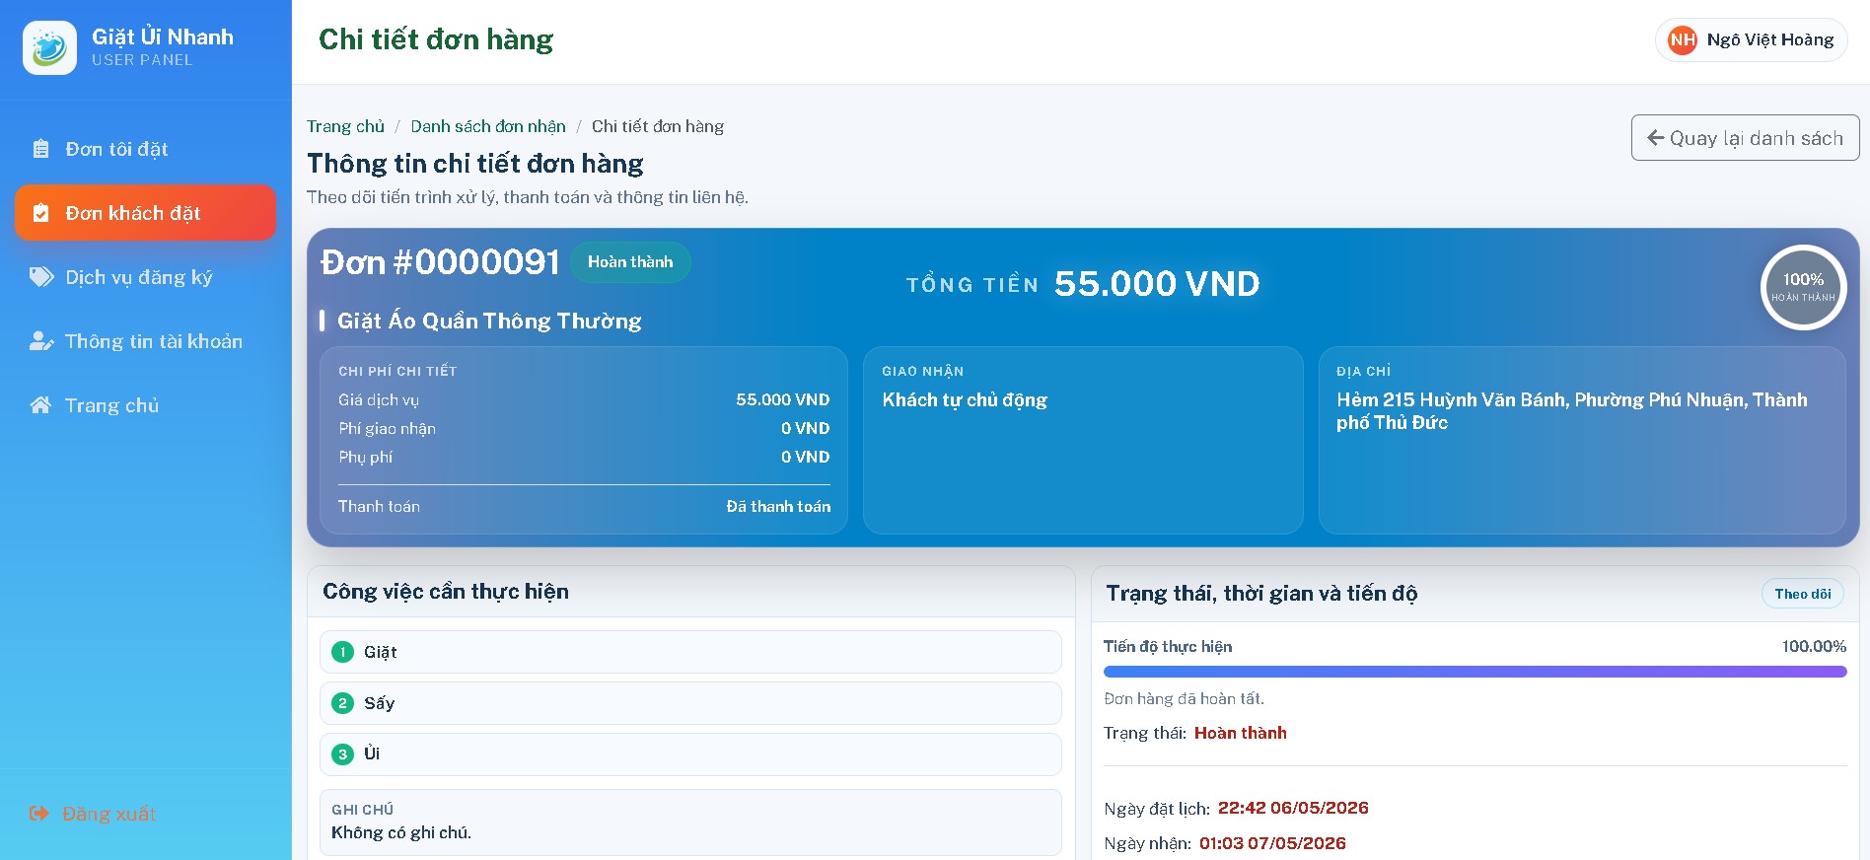Click the Giặt Ủi Nhanh logo icon
Viewport: 1870px width, 860px height.
click(x=49, y=47)
